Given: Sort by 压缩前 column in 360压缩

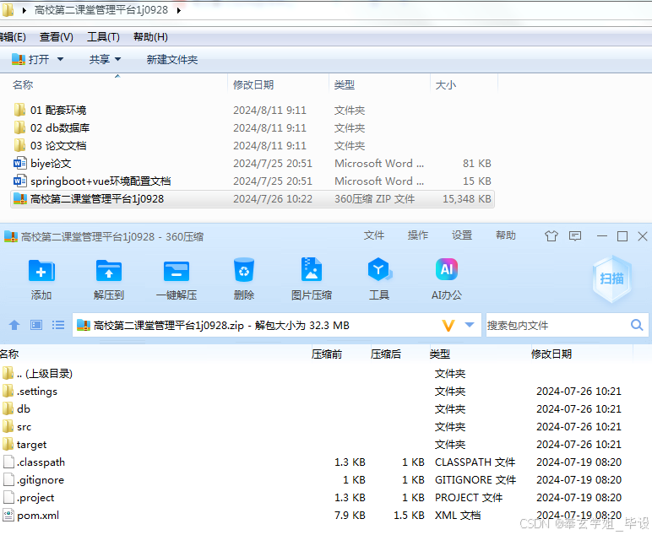Looking at the screenshot, I should (x=327, y=354).
